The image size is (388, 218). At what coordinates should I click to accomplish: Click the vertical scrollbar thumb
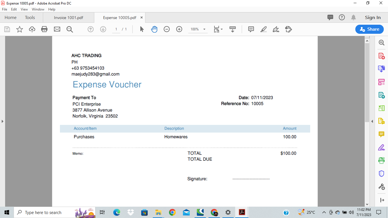(367, 82)
